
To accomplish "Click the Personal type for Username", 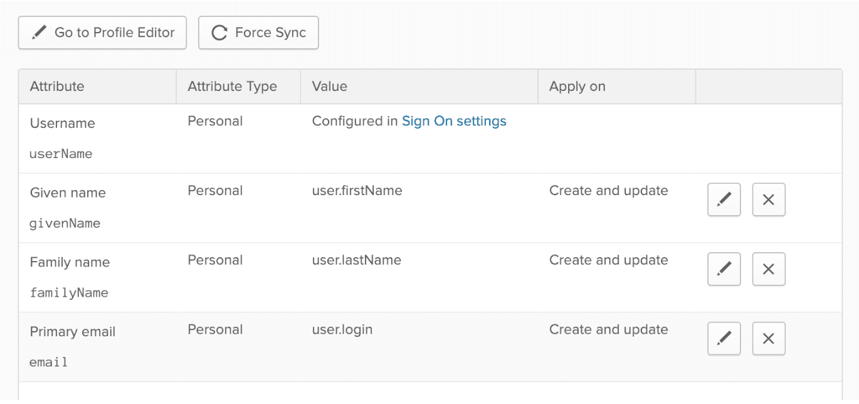I will [215, 120].
